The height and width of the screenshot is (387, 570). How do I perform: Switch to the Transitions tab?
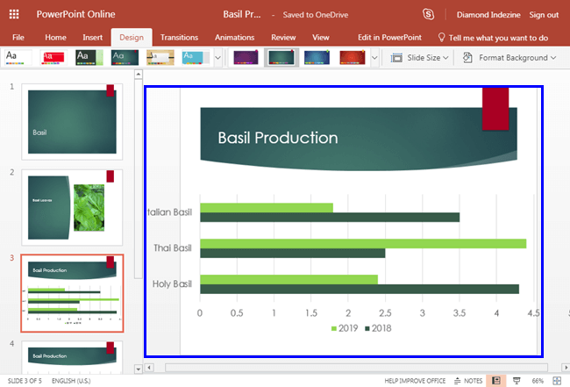point(179,38)
